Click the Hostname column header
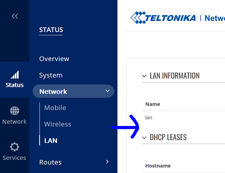This screenshot has width=225, height=173. 158,166
